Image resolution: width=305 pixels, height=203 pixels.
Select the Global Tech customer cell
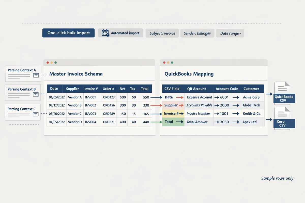pos(252,105)
